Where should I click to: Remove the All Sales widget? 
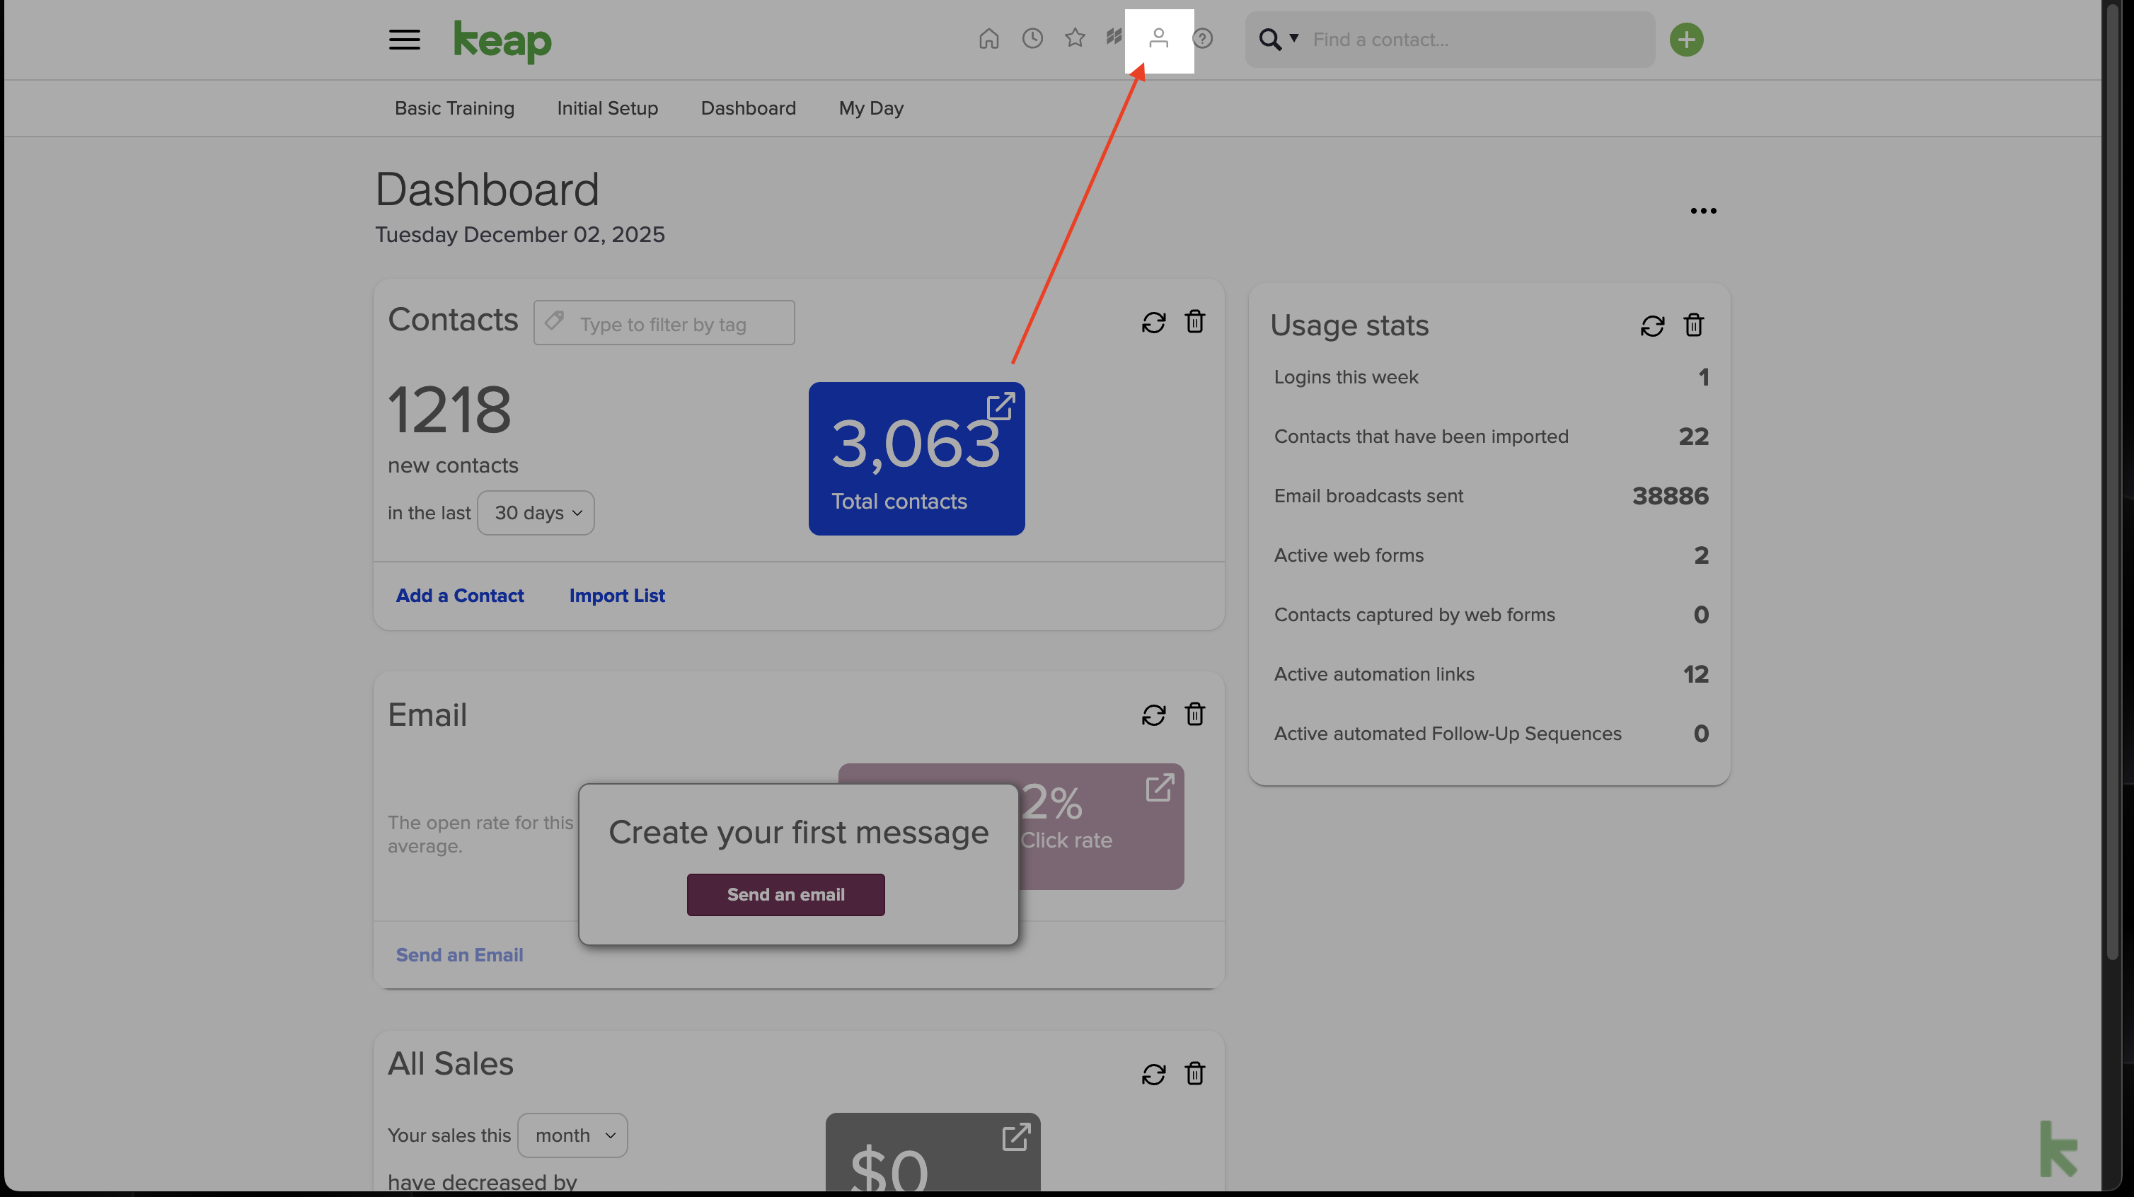(1194, 1074)
